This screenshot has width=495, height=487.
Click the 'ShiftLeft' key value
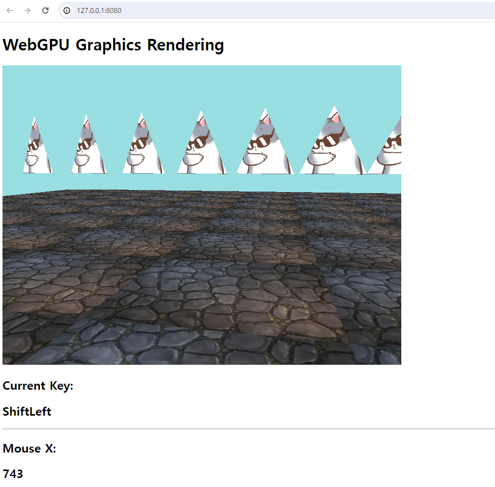(x=27, y=412)
